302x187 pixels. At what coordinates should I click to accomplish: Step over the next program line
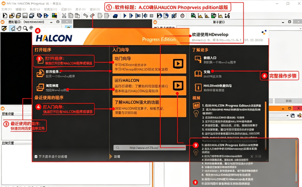(131, 16)
